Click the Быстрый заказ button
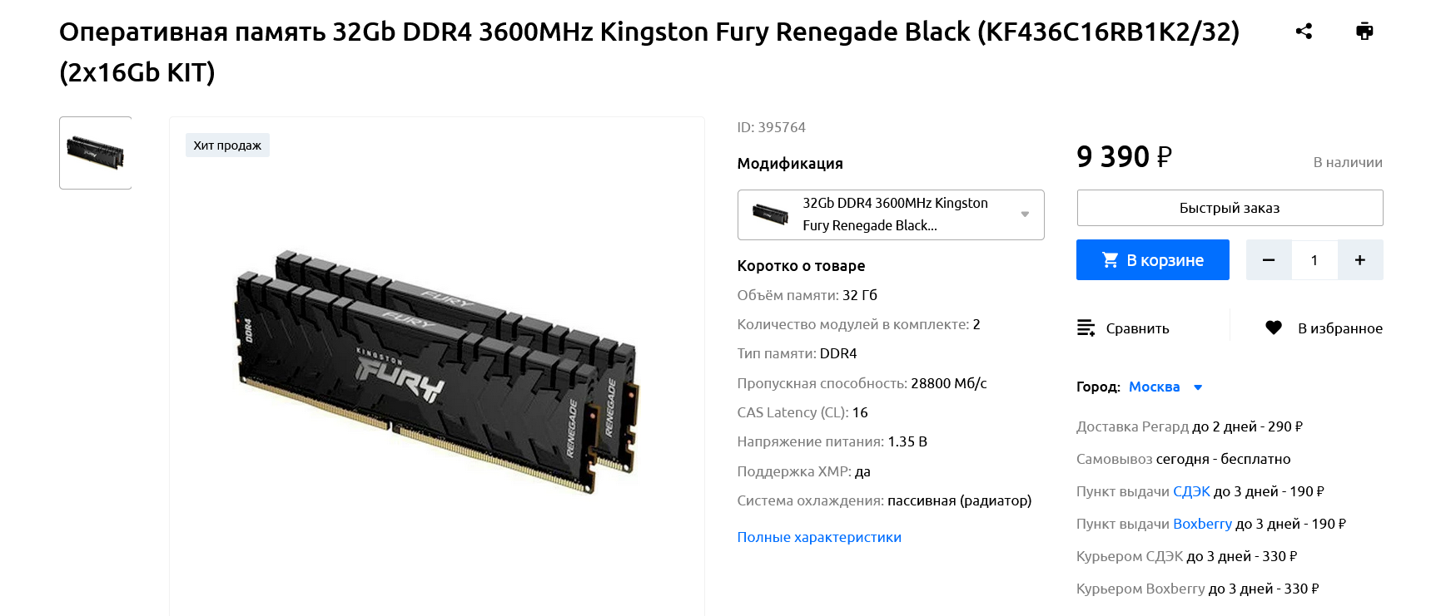 click(x=1230, y=208)
